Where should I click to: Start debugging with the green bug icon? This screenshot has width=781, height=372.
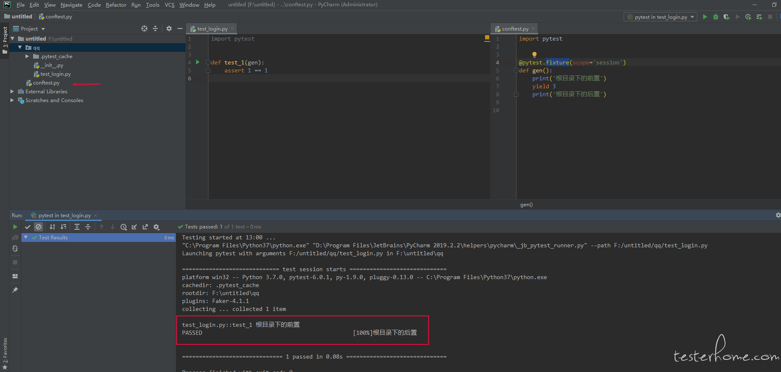tap(716, 17)
